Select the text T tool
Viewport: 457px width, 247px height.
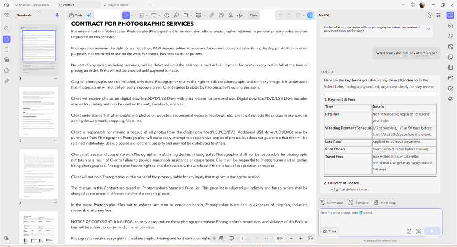click(154, 16)
